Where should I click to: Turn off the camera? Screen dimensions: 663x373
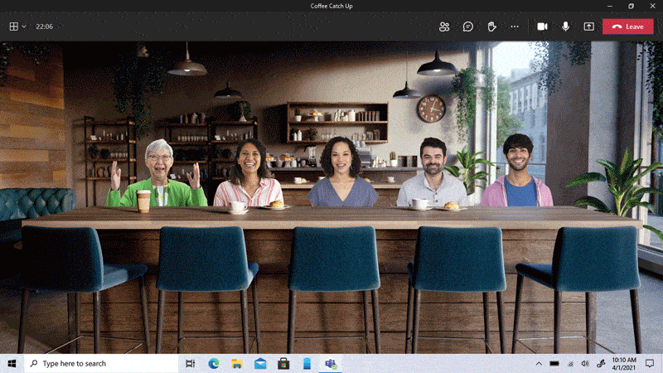[542, 27]
